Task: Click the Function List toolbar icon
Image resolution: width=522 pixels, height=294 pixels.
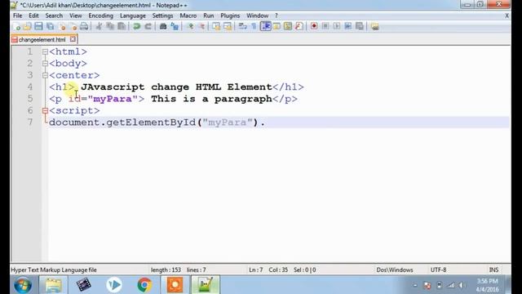Action: [x=299, y=26]
